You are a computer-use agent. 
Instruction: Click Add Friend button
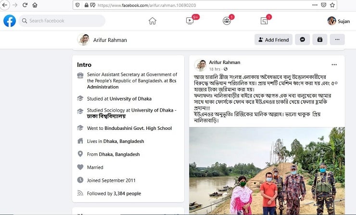(273, 40)
